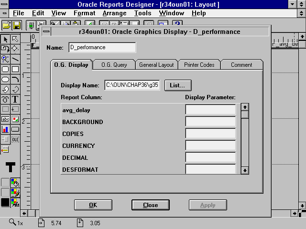306x229 pixels.
Task: Click the black text color swatch
Action: pos(5,202)
